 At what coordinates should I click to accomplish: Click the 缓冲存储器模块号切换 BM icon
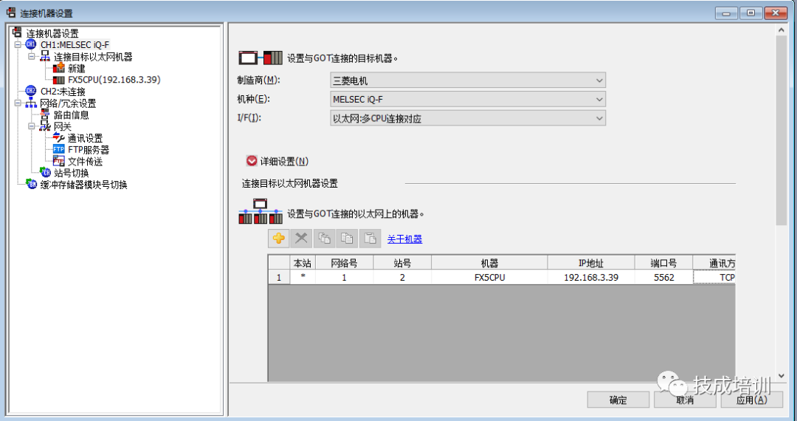point(32,184)
